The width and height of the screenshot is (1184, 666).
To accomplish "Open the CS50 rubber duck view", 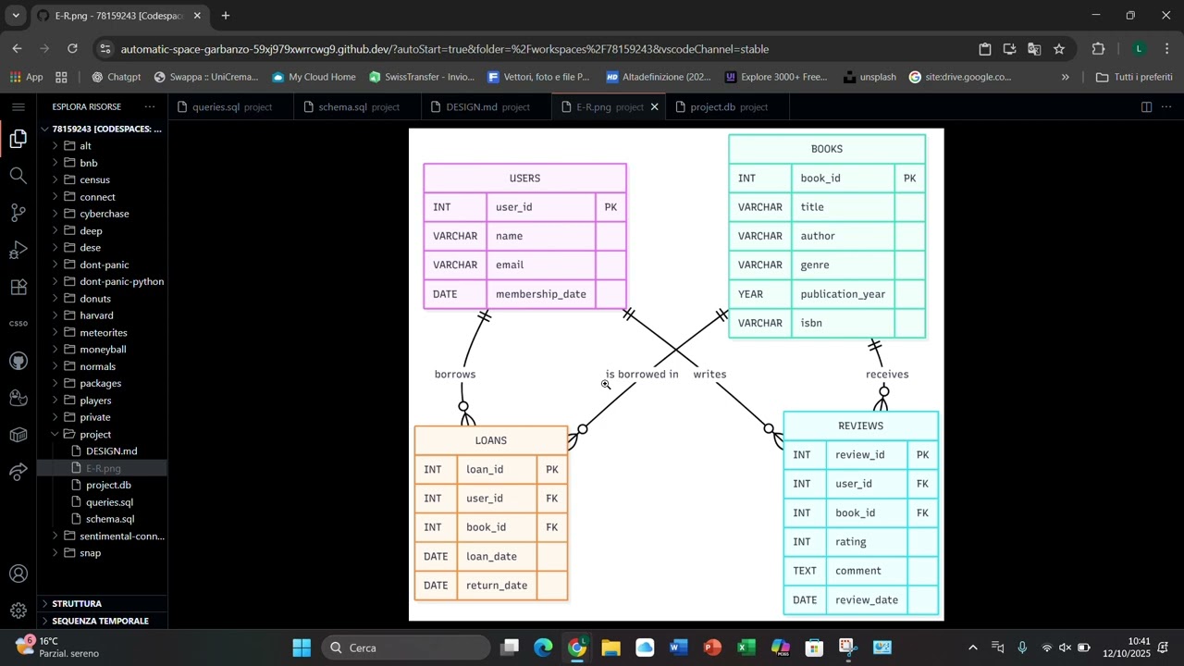I will coord(18,398).
